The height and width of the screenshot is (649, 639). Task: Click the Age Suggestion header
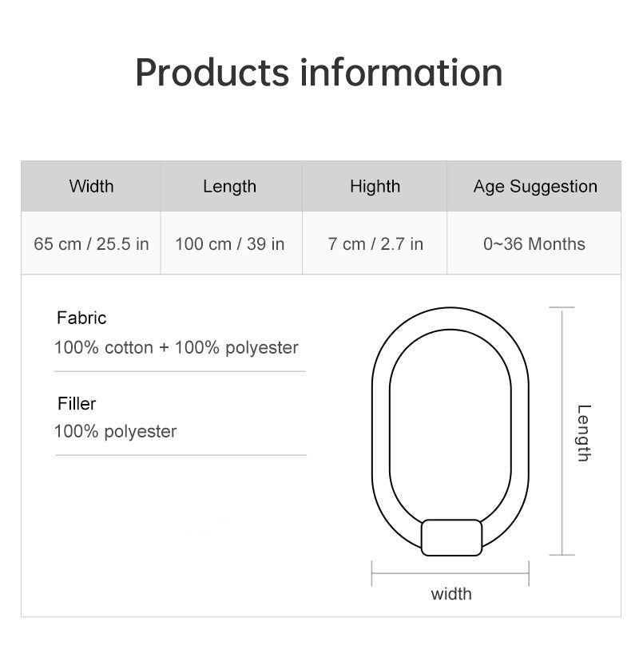534,186
